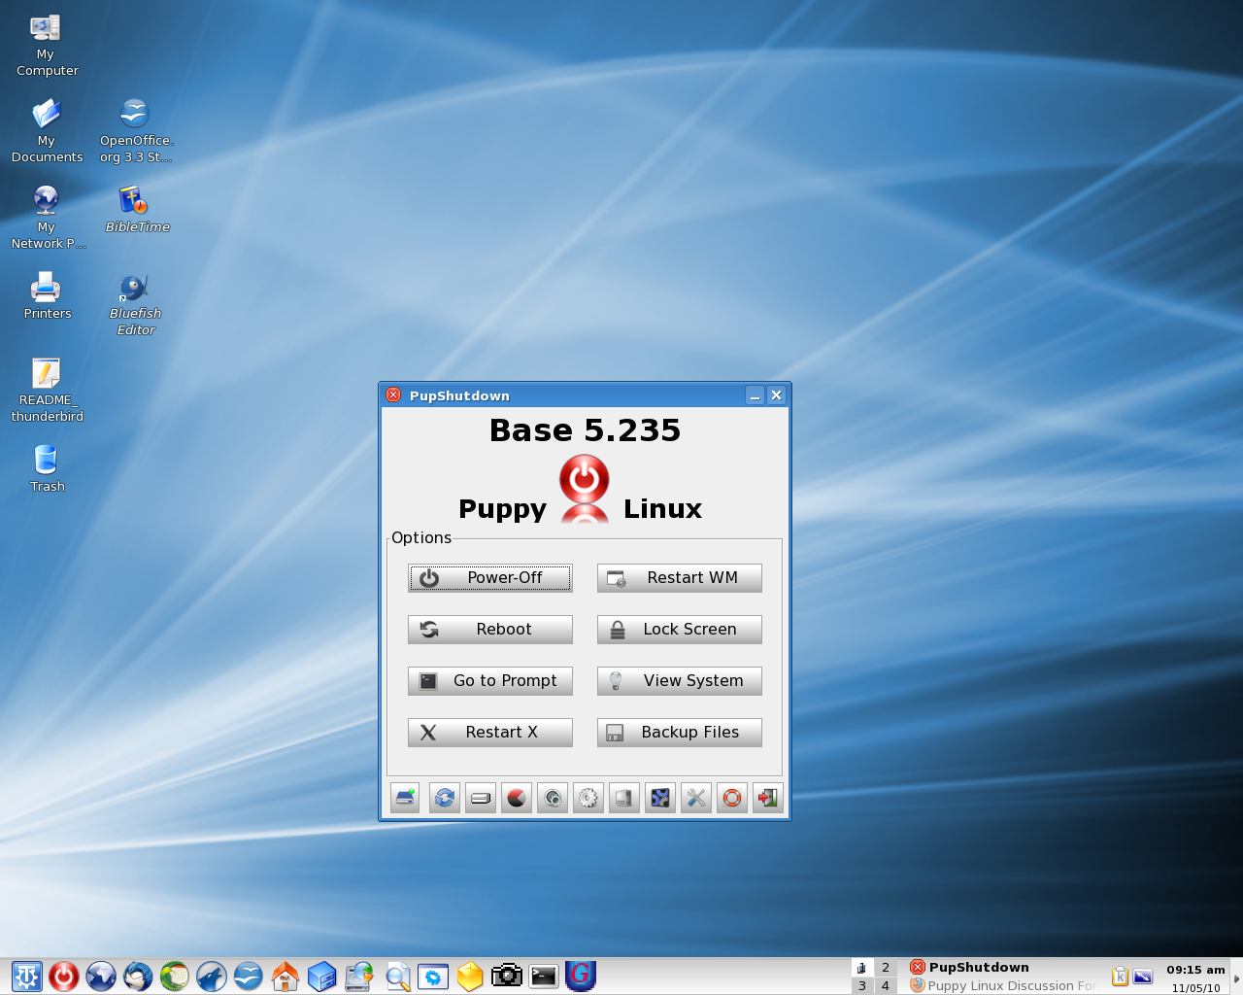Viewport: 1243px width, 995px height.
Task: Launch OpenOffice from taskbar seagull icon
Action: 249,976
